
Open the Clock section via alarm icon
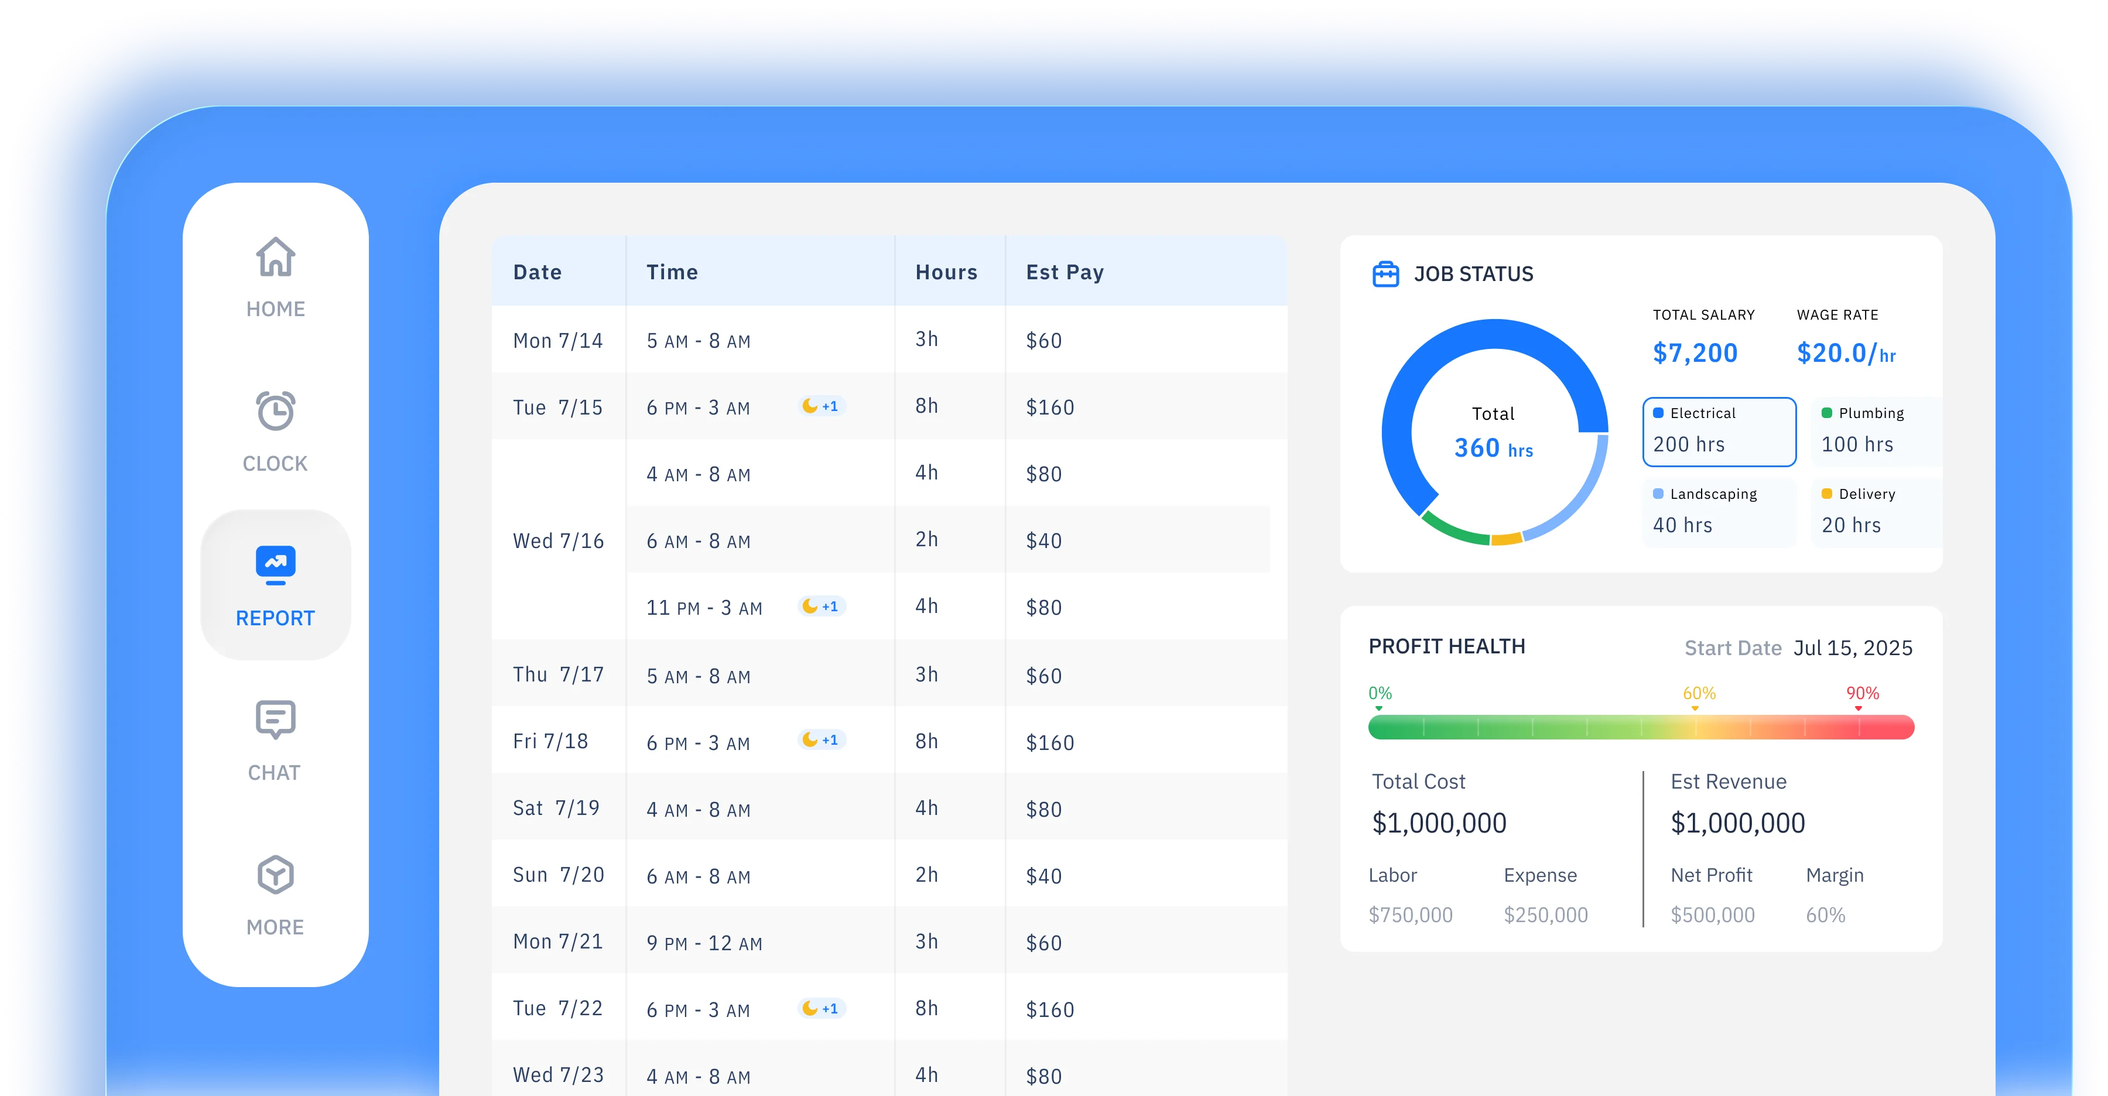coord(275,413)
